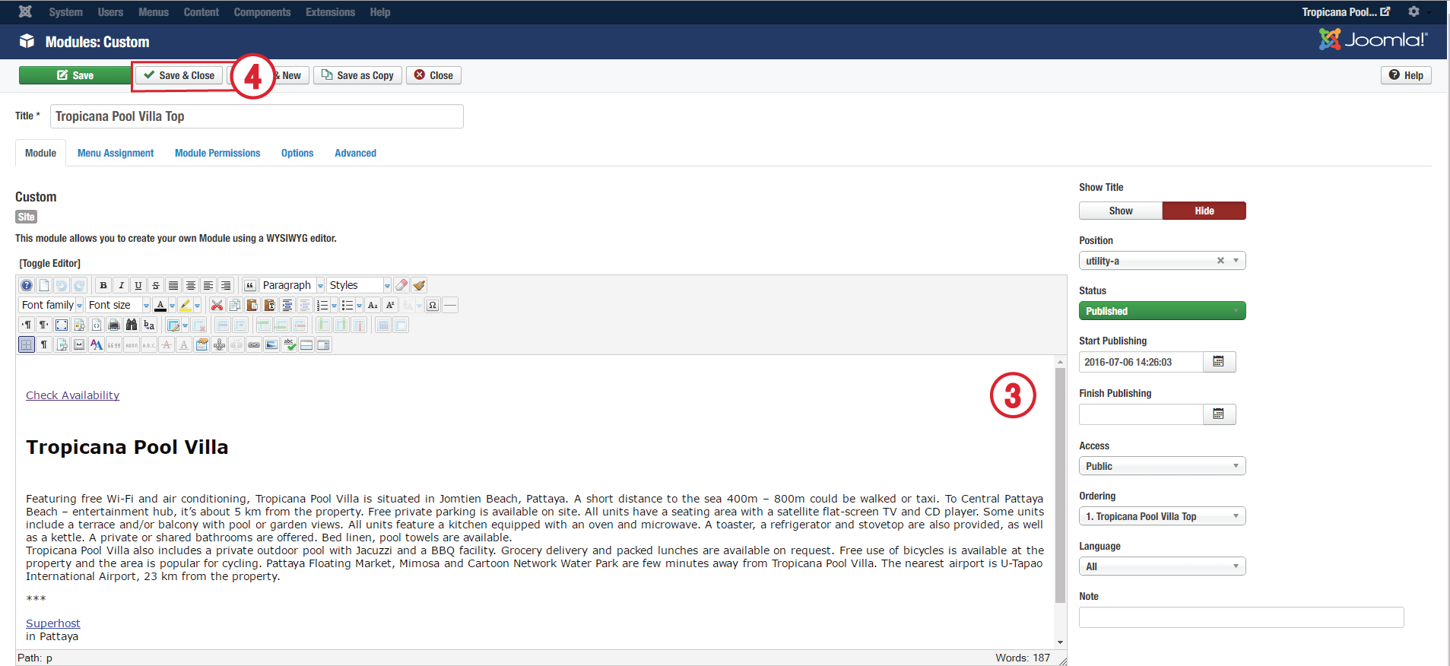Image resolution: width=1450 pixels, height=666 pixels.
Task: Open the purple AA font style icon
Action: pyautogui.click(x=97, y=344)
